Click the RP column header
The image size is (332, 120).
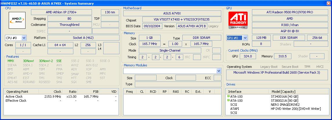[x=164, y=92]
